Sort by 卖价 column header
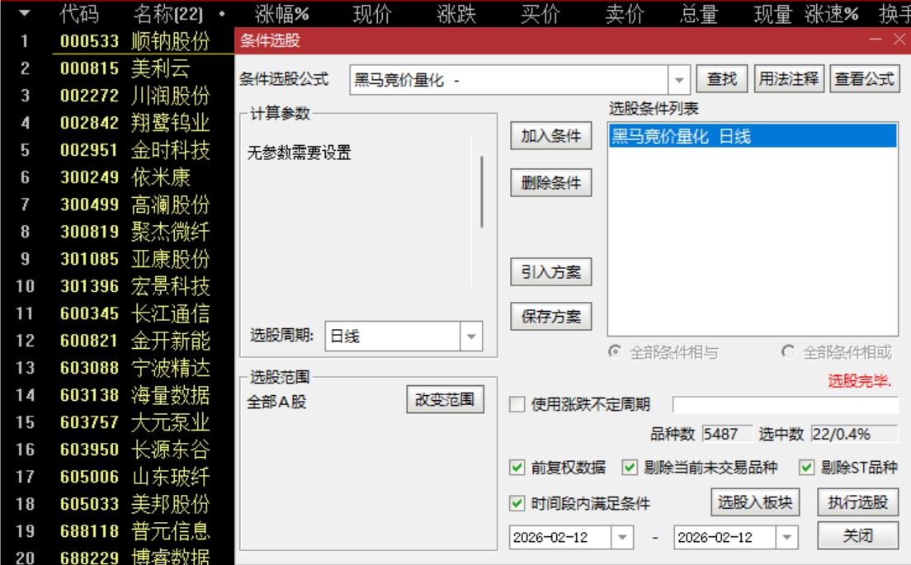 coord(625,13)
